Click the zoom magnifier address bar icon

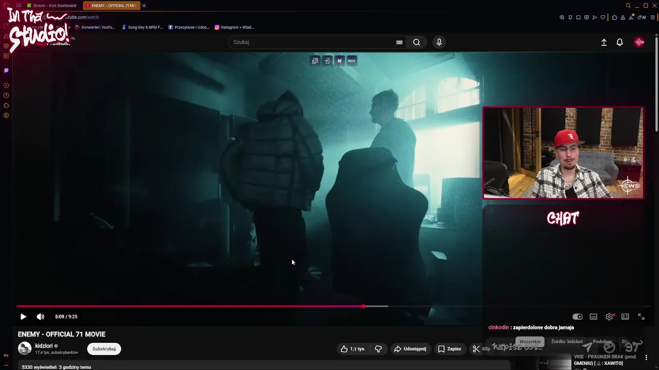[x=562, y=17]
